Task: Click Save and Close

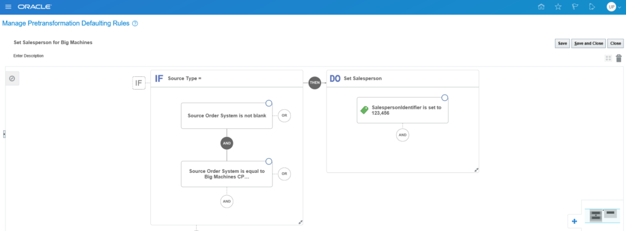Action: (589, 43)
